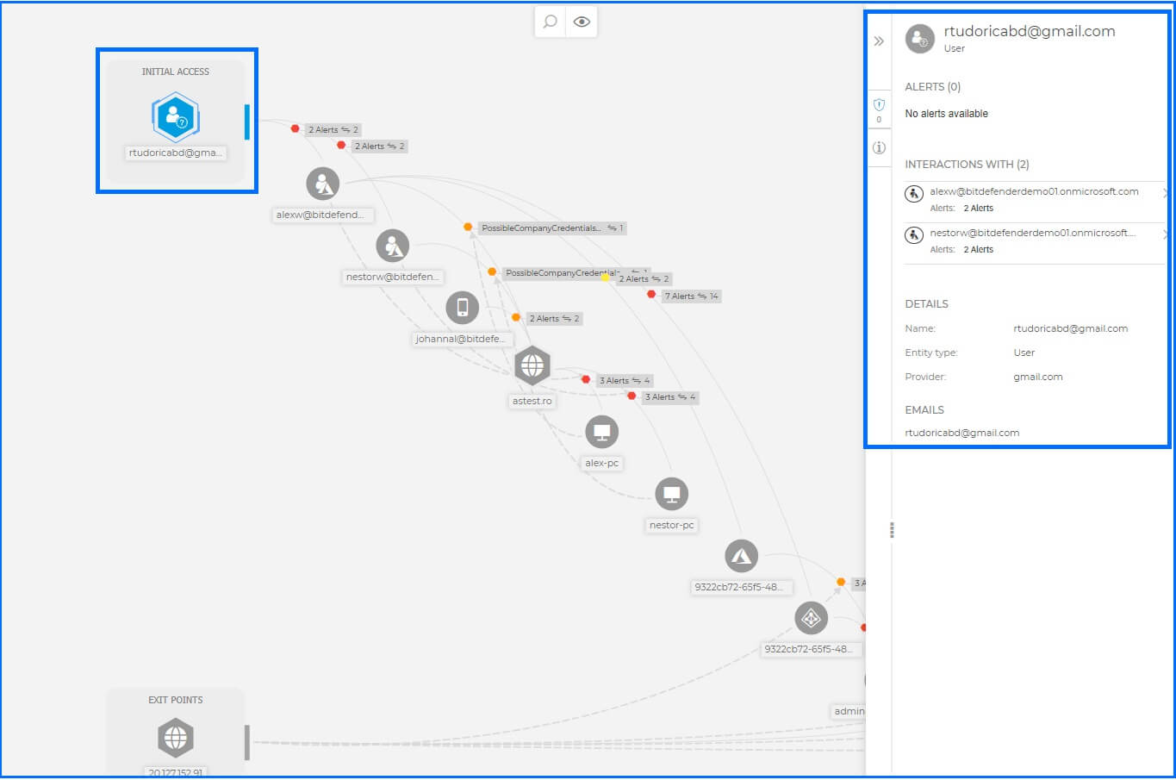Screen dimensions: 1176x780
Task: Click the orange dot marked 2 Alerts near johannal
Action: (516, 317)
